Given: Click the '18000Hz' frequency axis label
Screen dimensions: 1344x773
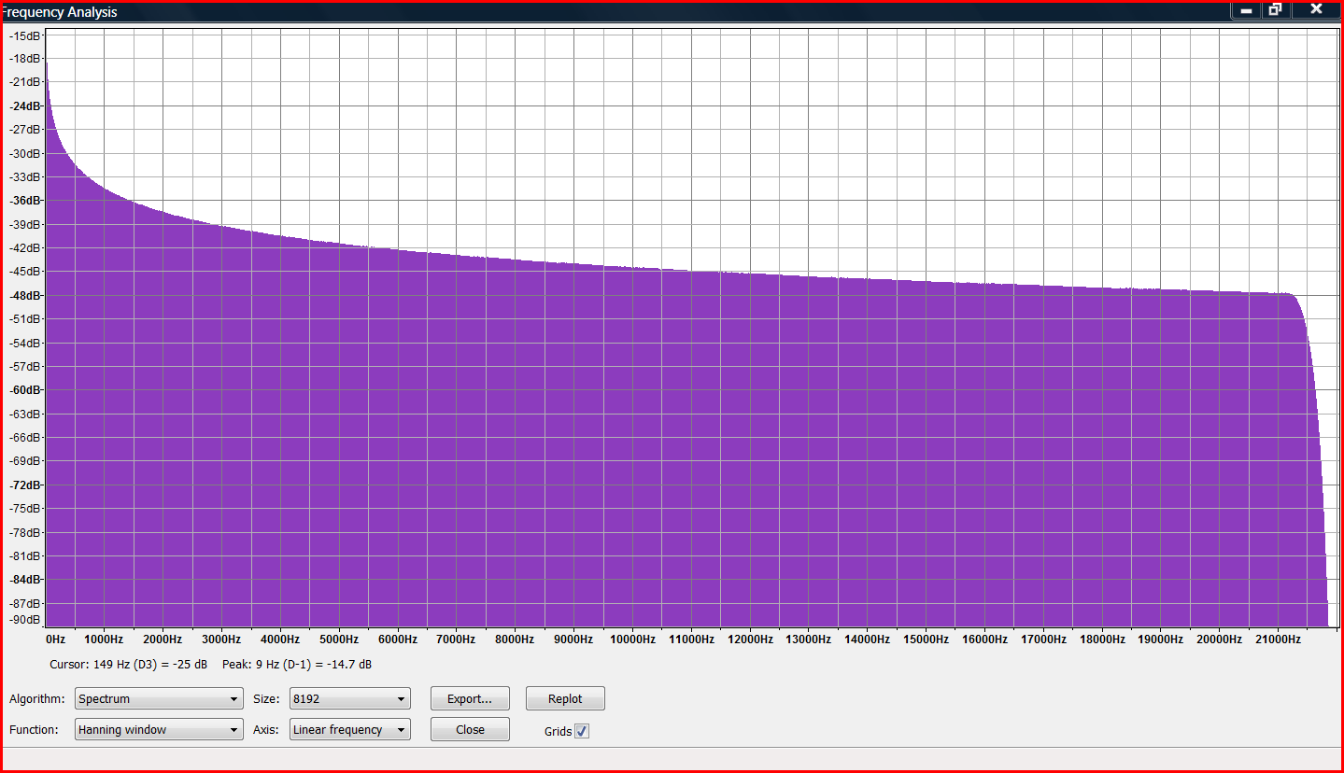Looking at the screenshot, I should 1102,639.
